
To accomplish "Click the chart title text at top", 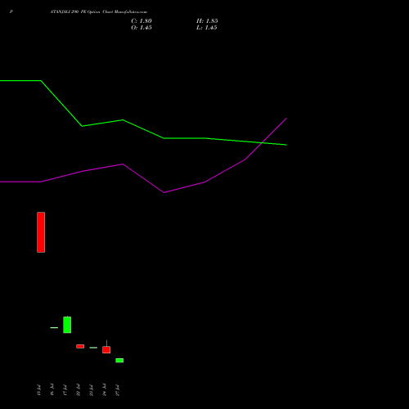I will click(99, 12).
